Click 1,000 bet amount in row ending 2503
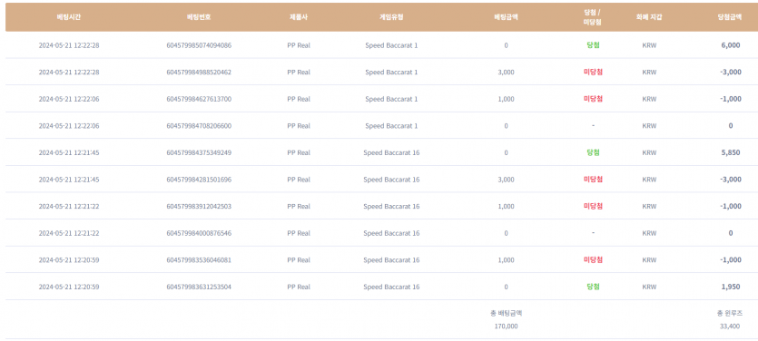The height and width of the screenshot is (341, 758). coord(507,206)
